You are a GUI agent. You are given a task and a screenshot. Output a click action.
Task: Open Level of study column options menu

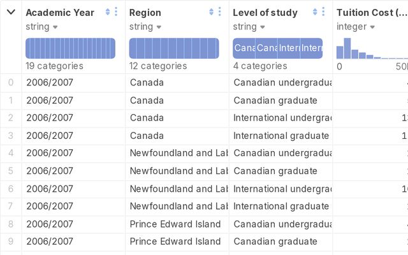point(323,12)
